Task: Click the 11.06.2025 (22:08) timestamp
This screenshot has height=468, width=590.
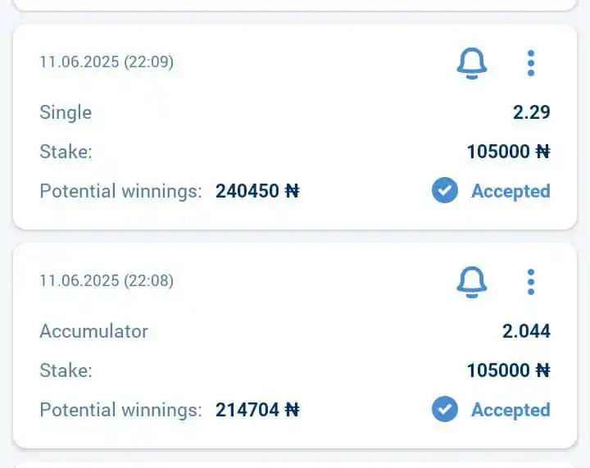Action: (x=107, y=281)
